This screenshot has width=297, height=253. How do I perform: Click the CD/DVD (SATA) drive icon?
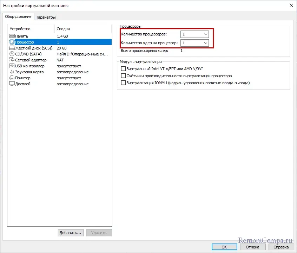[12, 54]
